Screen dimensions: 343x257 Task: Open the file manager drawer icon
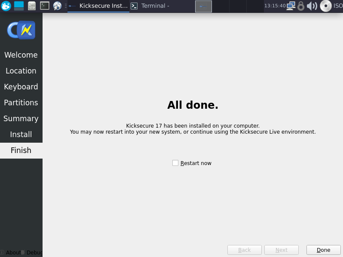[x=32, y=6]
